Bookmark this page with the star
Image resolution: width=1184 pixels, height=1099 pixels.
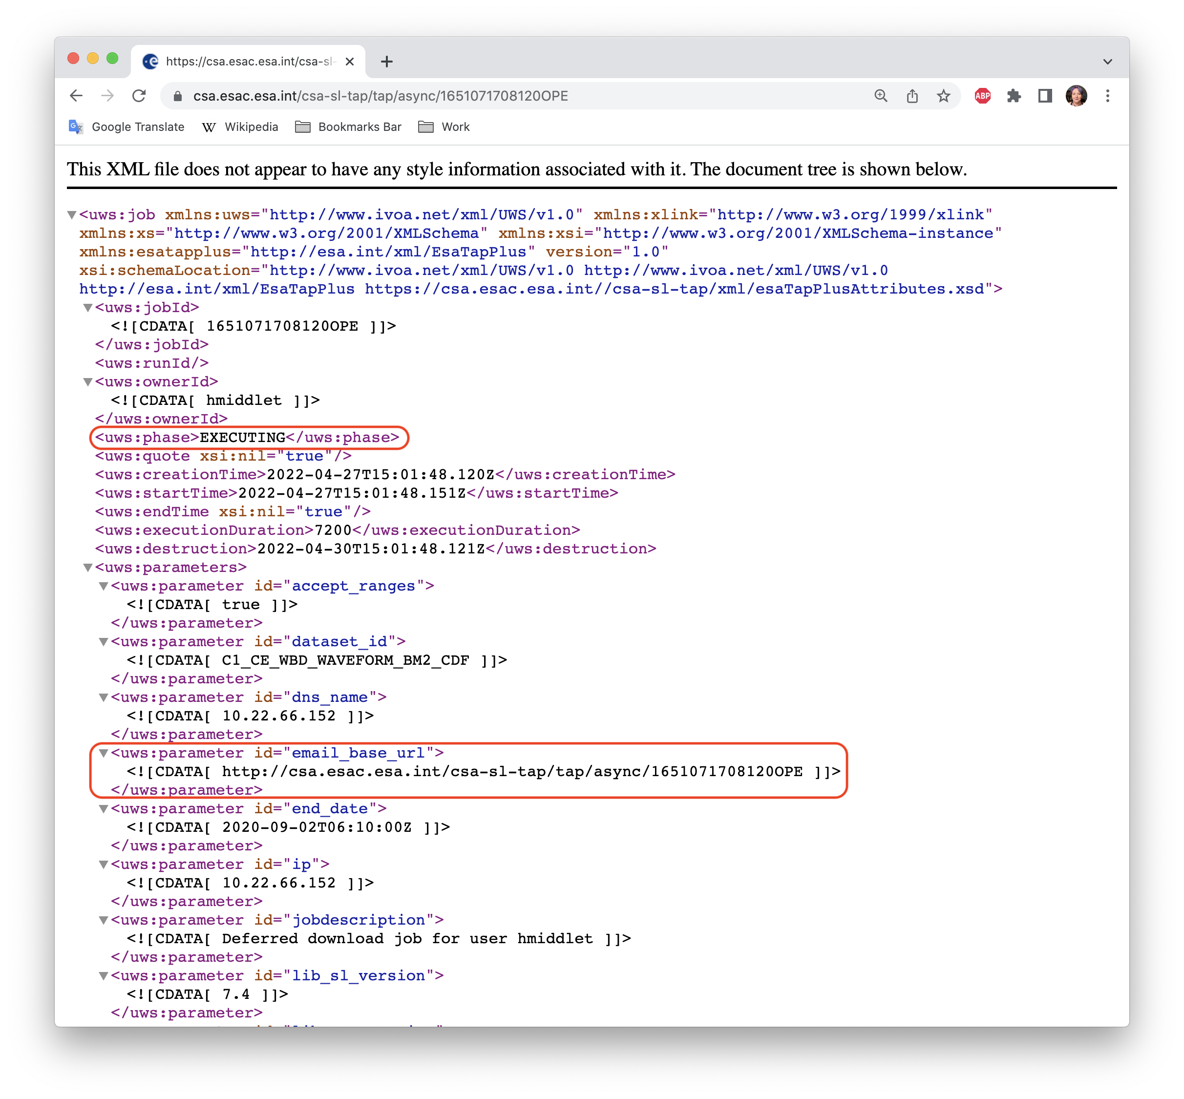944,96
